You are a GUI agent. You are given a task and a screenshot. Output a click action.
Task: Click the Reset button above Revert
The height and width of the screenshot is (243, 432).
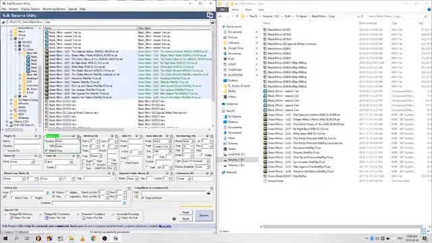(186, 213)
